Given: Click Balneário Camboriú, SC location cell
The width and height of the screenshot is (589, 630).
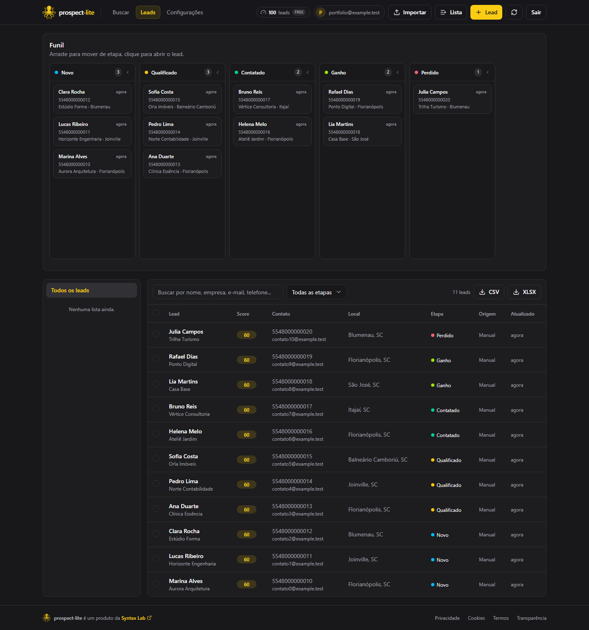Looking at the screenshot, I should [x=378, y=460].
